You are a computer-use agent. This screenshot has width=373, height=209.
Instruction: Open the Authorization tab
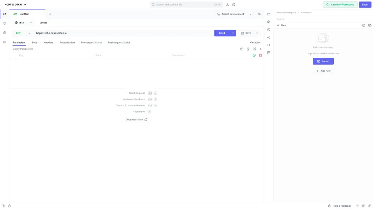coord(67,43)
